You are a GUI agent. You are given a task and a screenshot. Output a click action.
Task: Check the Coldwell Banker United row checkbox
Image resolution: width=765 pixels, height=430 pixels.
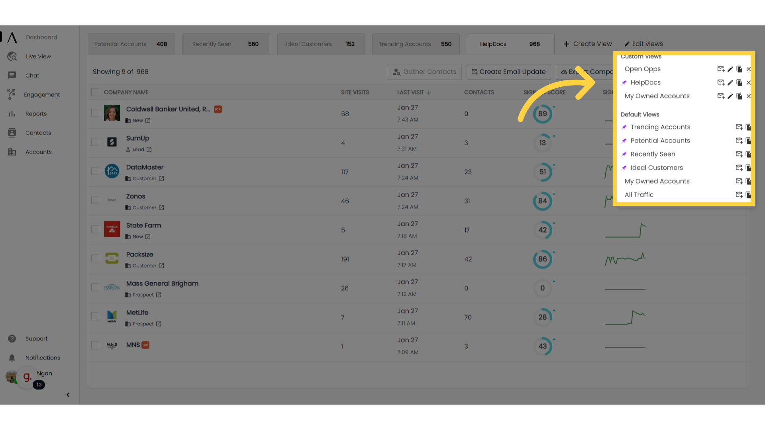pos(95,113)
